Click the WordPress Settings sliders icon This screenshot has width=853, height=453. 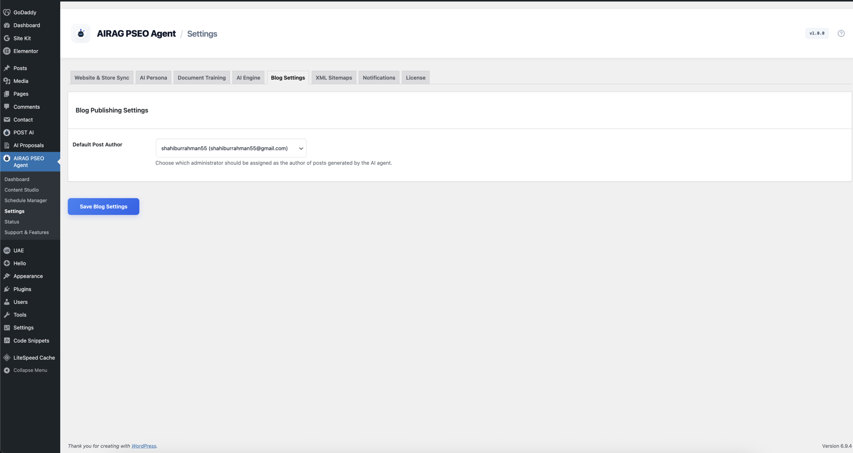click(x=7, y=328)
